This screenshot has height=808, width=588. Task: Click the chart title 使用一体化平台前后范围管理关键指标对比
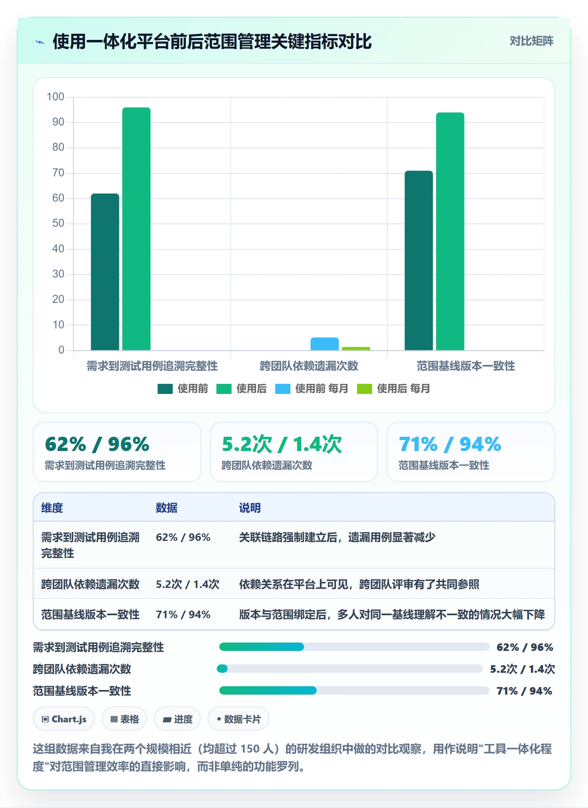pos(212,42)
